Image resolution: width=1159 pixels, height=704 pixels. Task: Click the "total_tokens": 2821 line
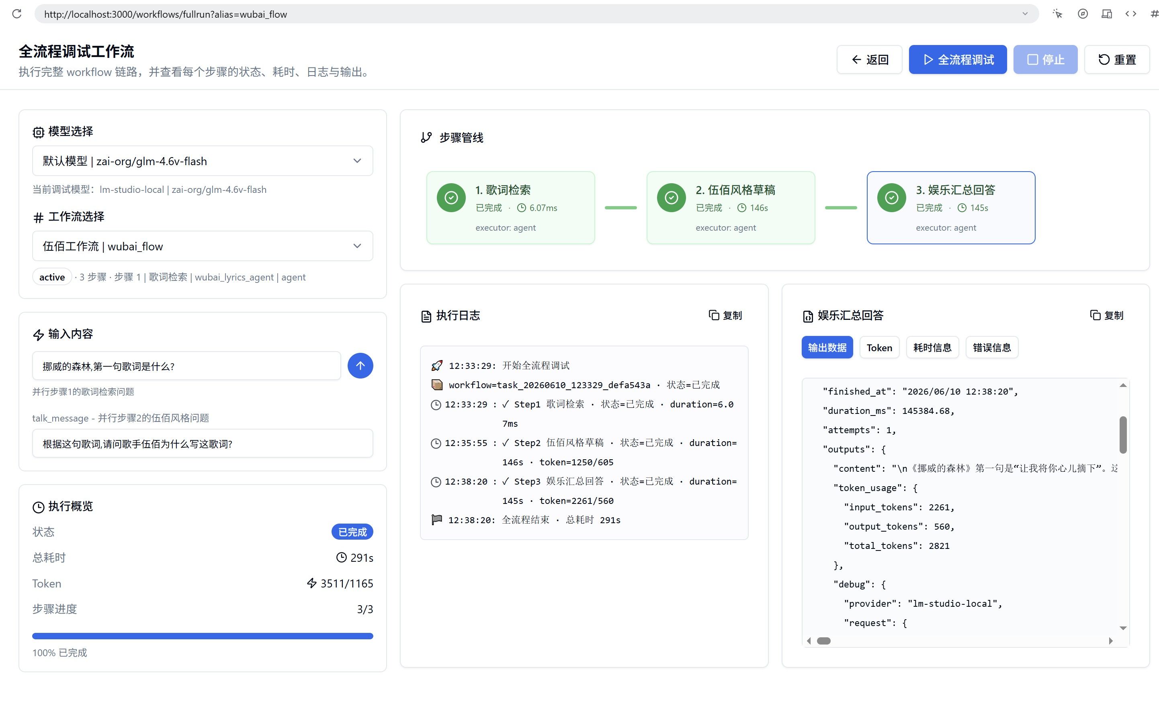pos(897,546)
